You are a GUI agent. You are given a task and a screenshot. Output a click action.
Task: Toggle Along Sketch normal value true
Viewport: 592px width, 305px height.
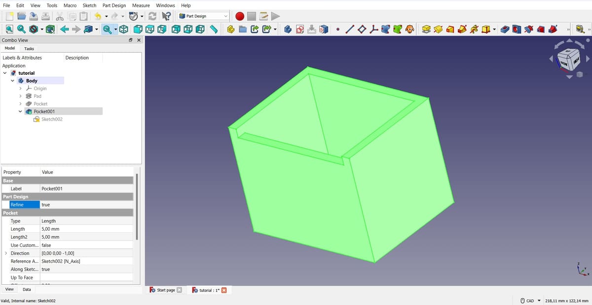(86, 270)
